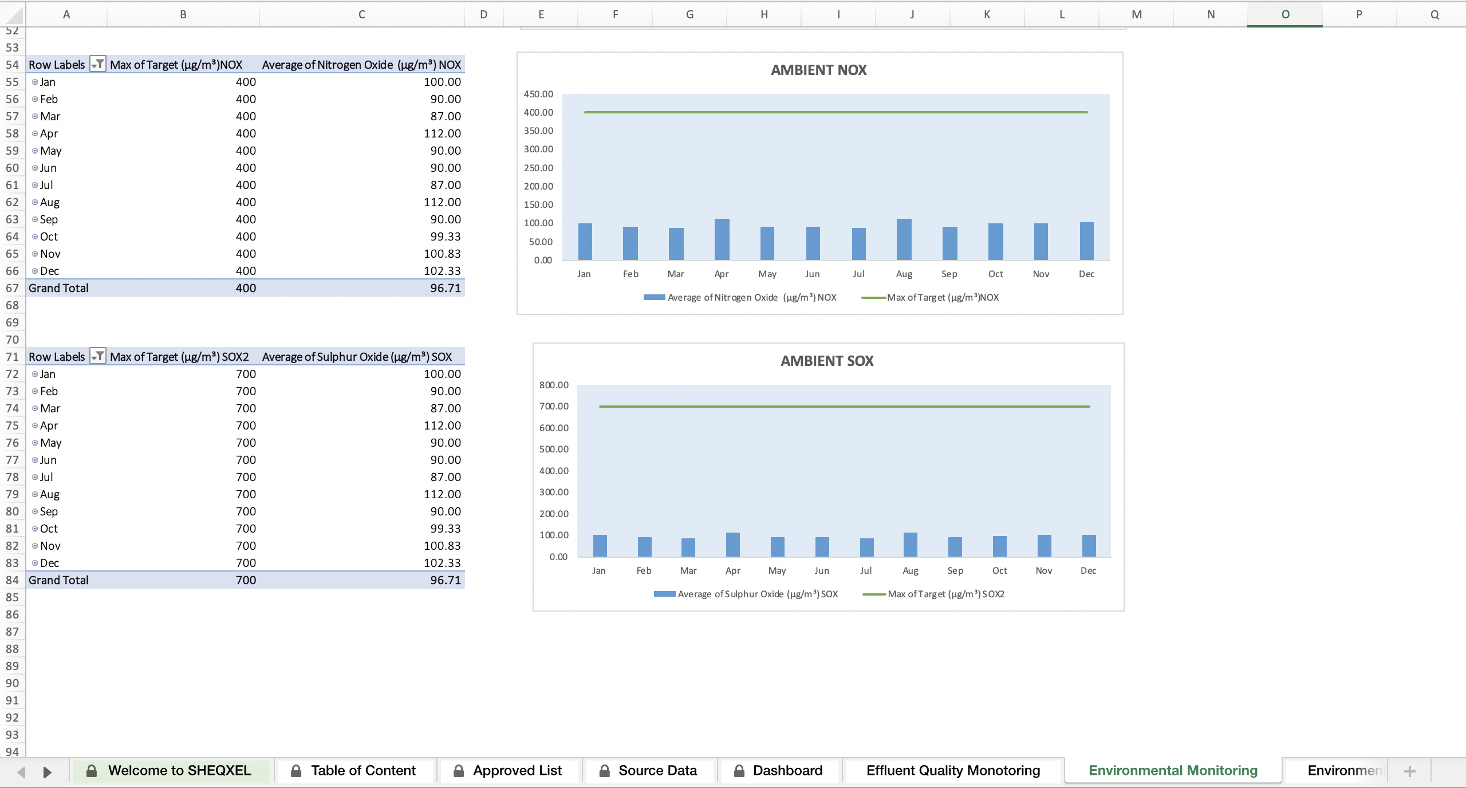The height and width of the screenshot is (788, 1466).
Task: Click header Average of Nitrogen Oxide NOX
Action: click(362, 65)
